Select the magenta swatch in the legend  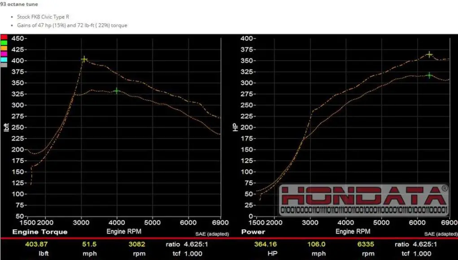pos(4,54)
